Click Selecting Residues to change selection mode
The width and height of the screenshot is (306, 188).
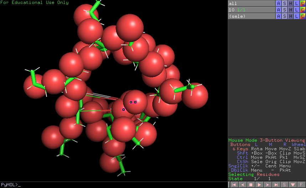(254, 174)
